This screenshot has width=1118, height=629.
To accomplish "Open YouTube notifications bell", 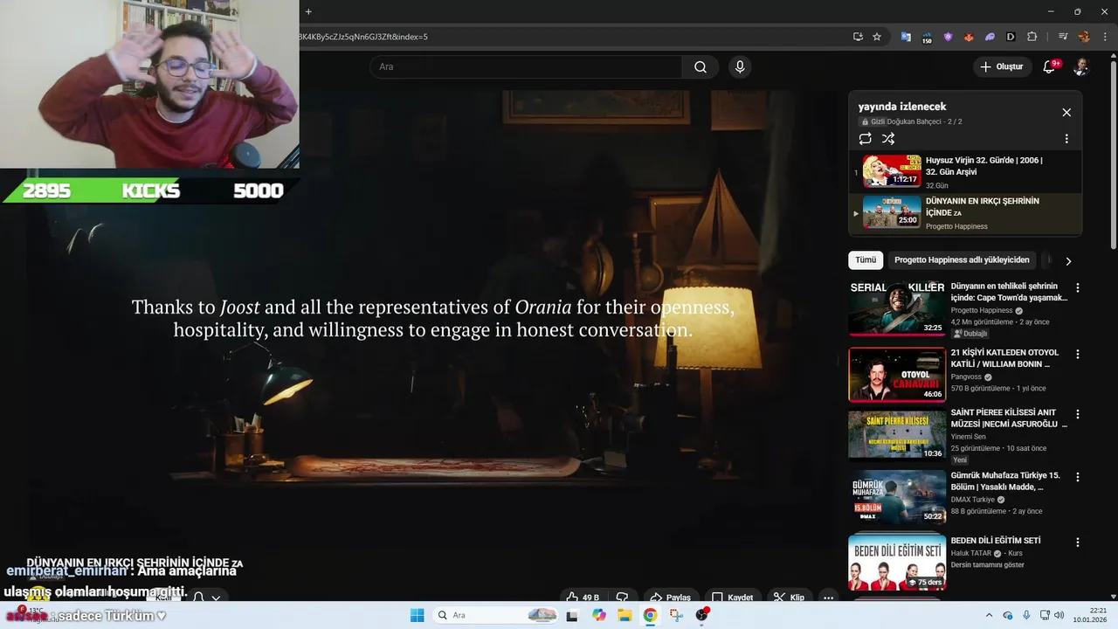I will click(x=1049, y=67).
